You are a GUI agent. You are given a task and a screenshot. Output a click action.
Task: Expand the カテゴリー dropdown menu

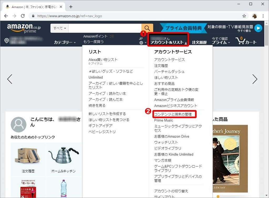click(65, 42)
